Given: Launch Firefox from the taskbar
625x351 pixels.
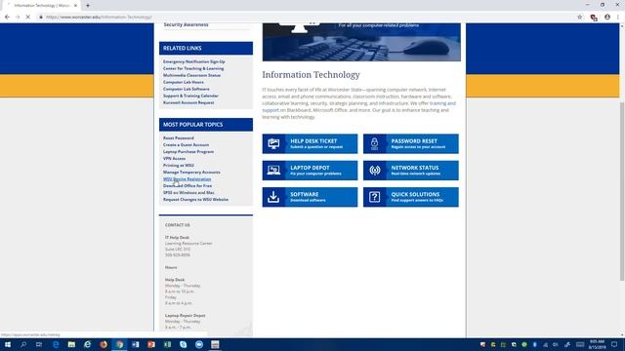Looking at the screenshot, I should (104, 344).
